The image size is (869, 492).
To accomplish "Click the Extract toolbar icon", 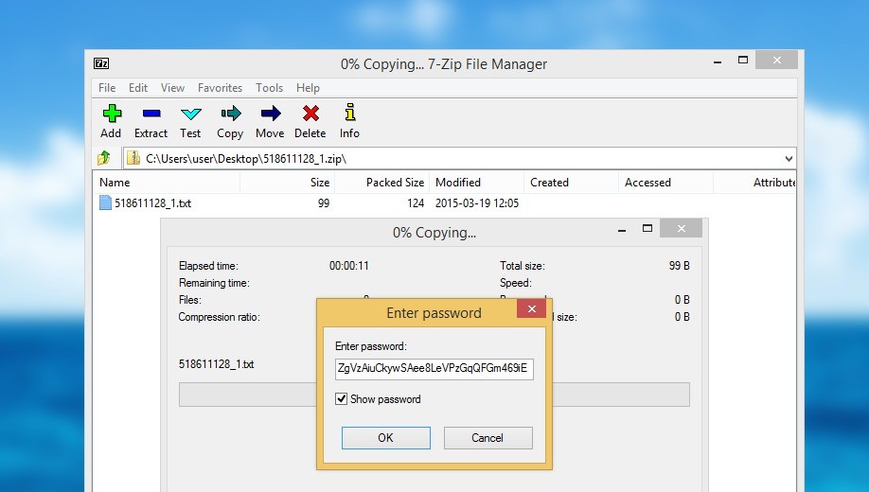I will (151, 114).
